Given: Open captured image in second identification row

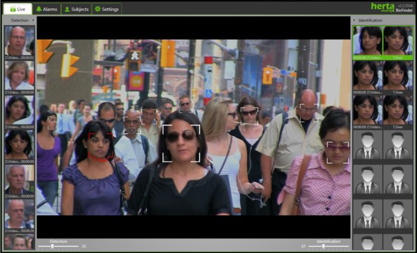Looking at the screenshot, I should [368, 76].
